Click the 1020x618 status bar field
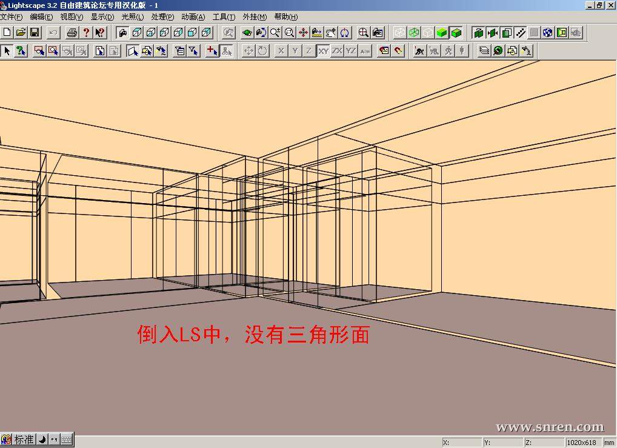The width and height of the screenshot is (617, 448). pyautogui.click(x=584, y=443)
